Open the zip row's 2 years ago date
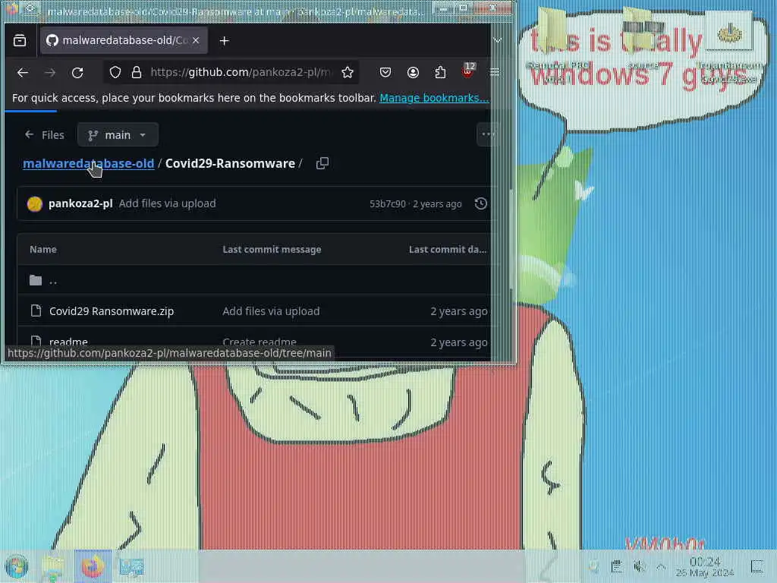Screen dimensions: 777x583 pos(459,311)
